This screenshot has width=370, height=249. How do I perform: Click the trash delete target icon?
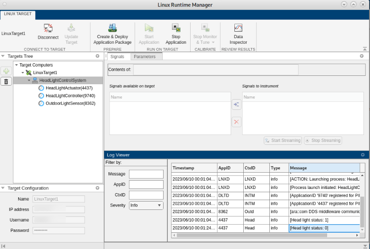(x=6, y=82)
